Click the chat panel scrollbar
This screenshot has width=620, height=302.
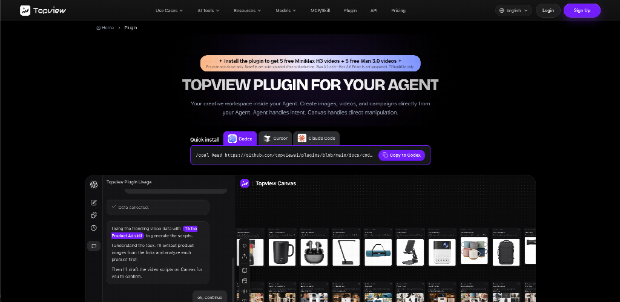point(233,279)
